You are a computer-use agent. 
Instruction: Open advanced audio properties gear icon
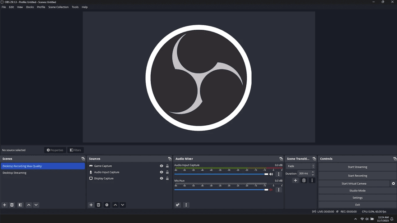(178, 205)
